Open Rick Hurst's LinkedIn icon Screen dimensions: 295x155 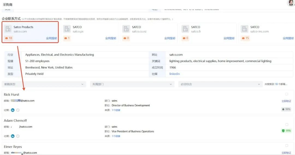(x=13, y=110)
